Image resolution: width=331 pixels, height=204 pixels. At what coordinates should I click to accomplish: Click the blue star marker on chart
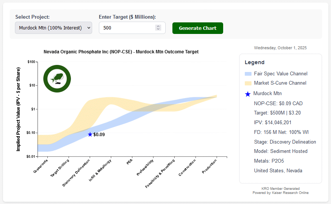coord(90,134)
